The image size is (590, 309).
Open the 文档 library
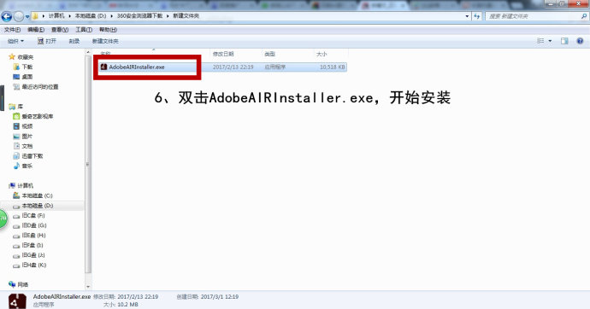27,146
